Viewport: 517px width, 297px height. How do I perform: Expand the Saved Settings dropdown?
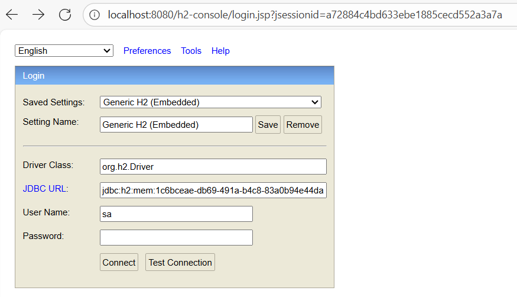[x=210, y=102]
